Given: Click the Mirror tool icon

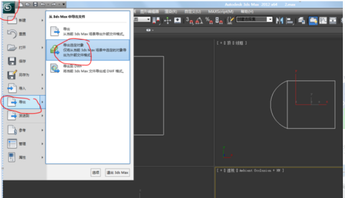Looking at the screenshot, I should click(x=280, y=21).
